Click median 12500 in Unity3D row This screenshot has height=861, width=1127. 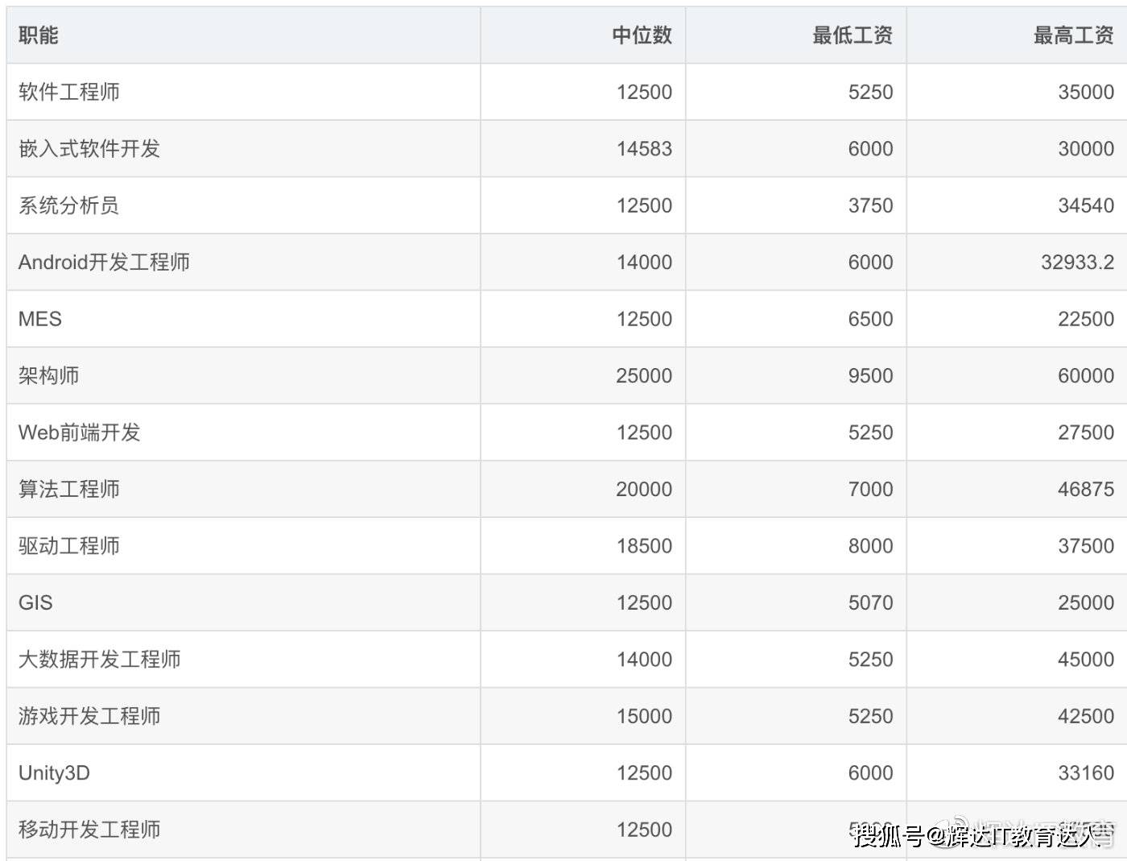coord(644,773)
